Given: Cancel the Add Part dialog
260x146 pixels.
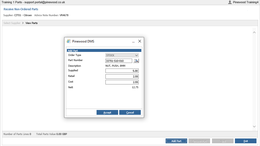Looking at the screenshot, I should 130,112.
